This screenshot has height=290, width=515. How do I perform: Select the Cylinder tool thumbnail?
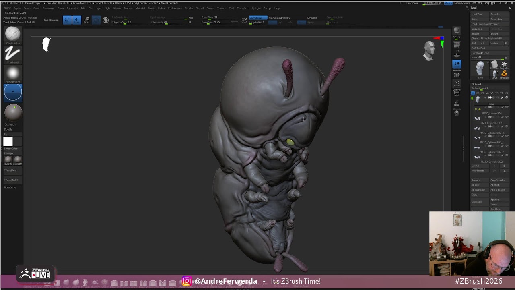(494, 64)
